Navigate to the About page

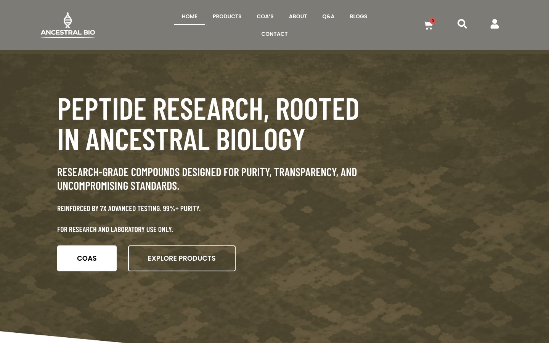[x=298, y=16]
